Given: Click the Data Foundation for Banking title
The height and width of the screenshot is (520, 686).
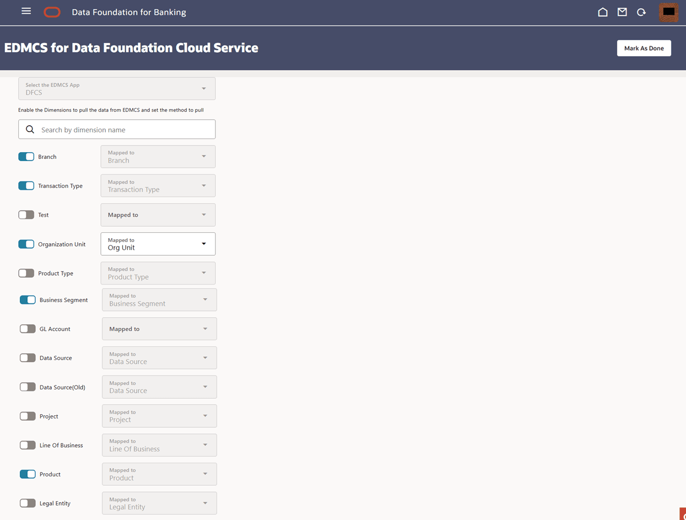Looking at the screenshot, I should click(129, 12).
